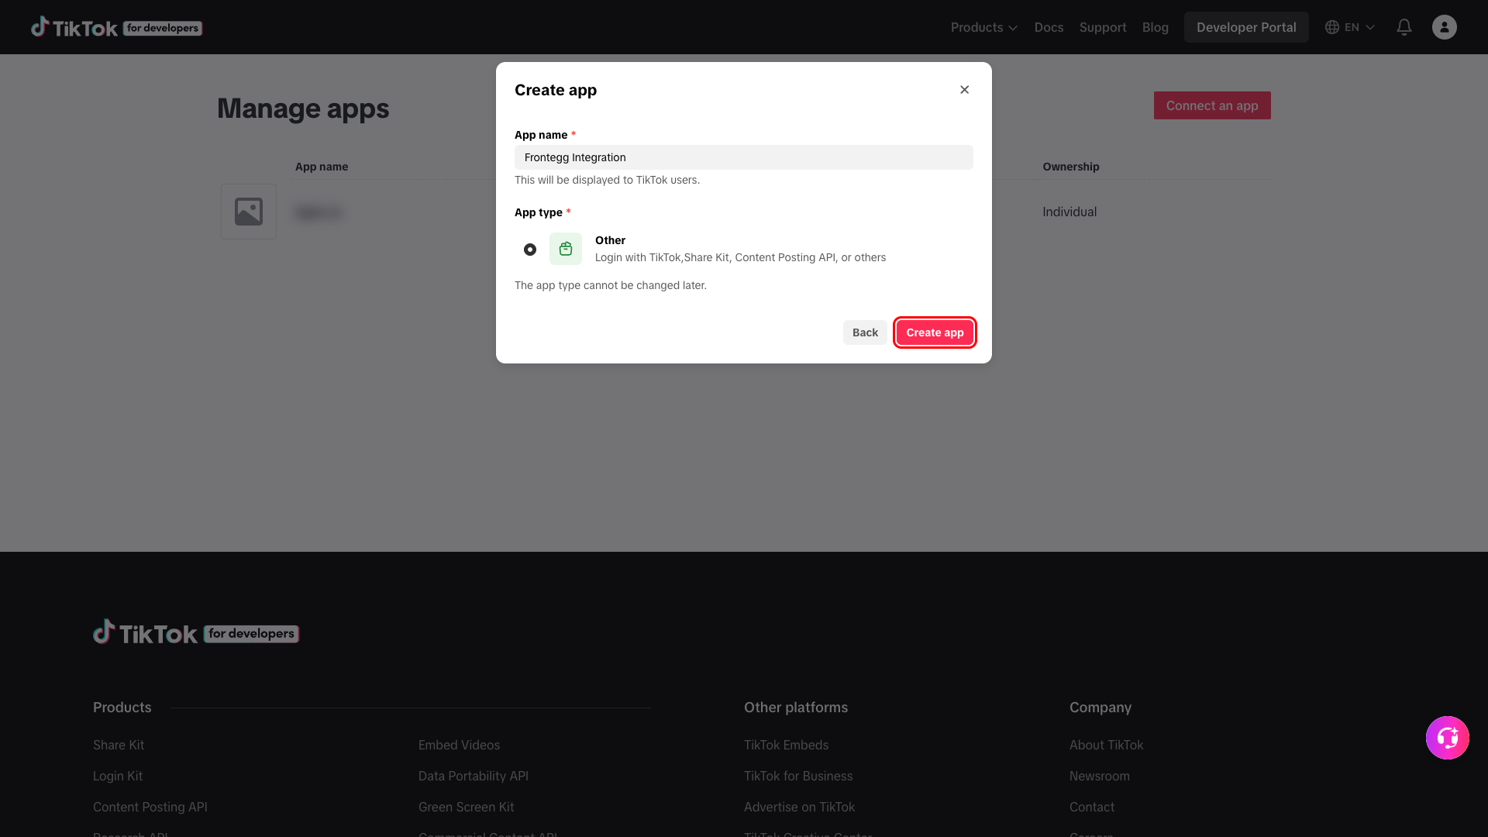Open the notifications bell
This screenshot has height=837, width=1488.
[x=1404, y=27]
